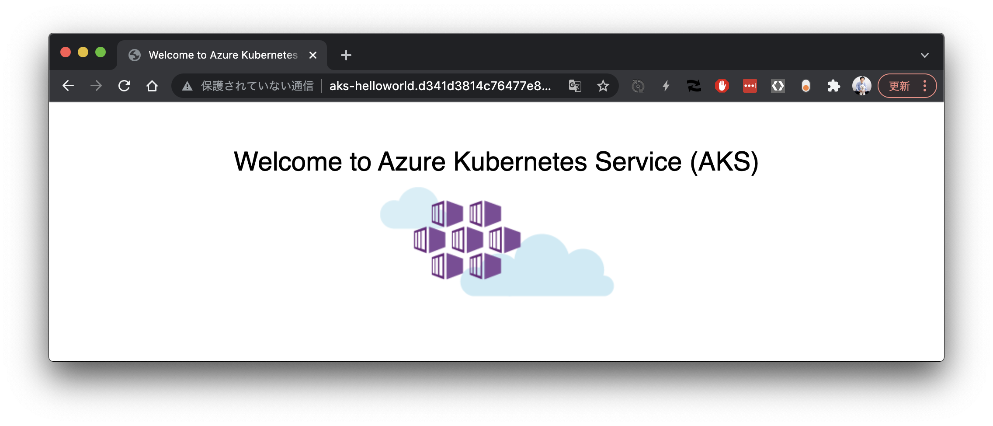Go back to the previous page
The width and height of the screenshot is (993, 426).
68,86
